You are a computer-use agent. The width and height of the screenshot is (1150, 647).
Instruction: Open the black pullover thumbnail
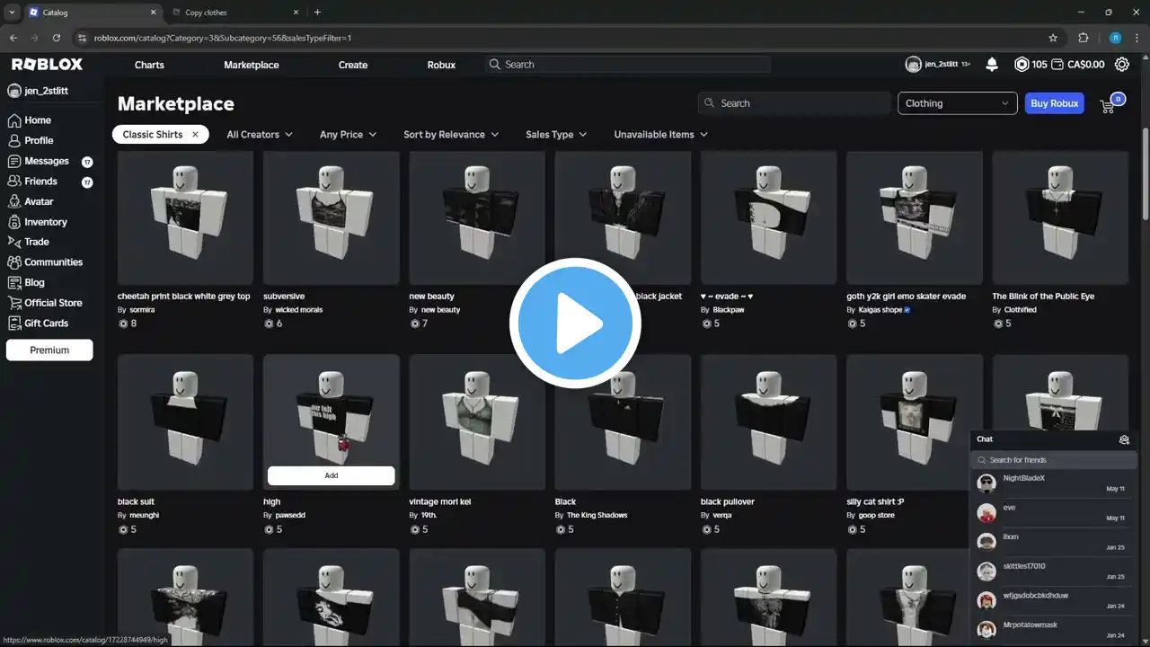768,422
